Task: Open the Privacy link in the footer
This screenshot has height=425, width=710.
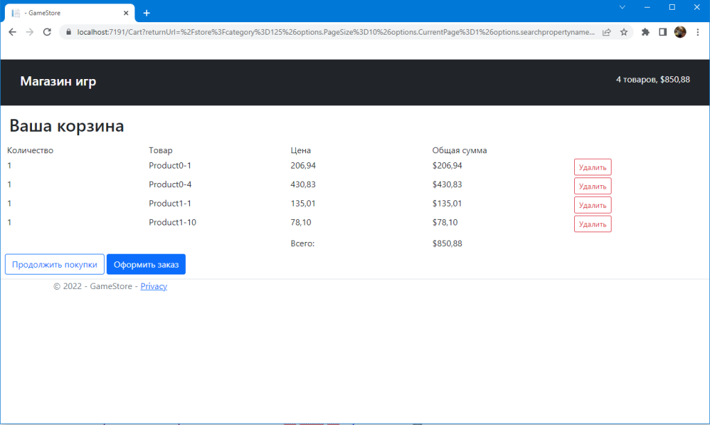Action: 153,286
